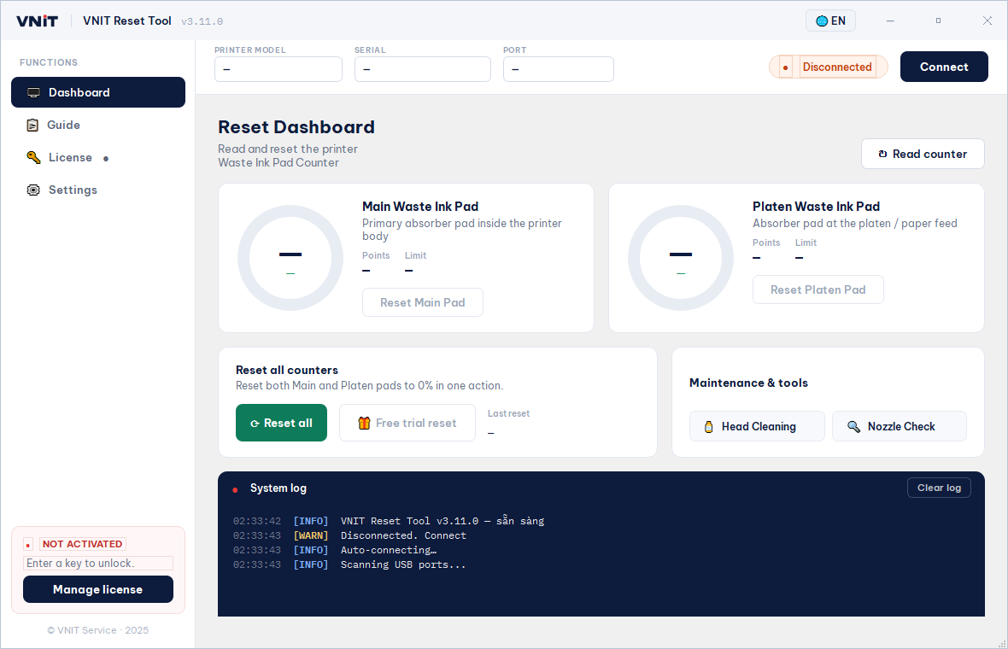Click the 'Last reset' label
The height and width of the screenshot is (649, 1008).
pos(508,414)
